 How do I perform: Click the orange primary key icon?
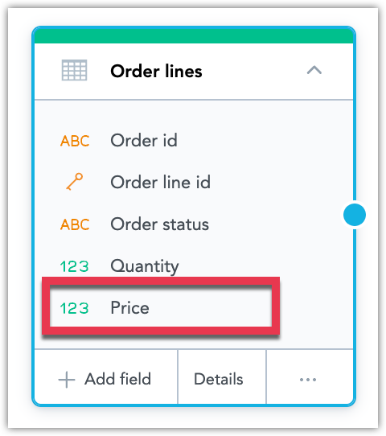click(74, 182)
